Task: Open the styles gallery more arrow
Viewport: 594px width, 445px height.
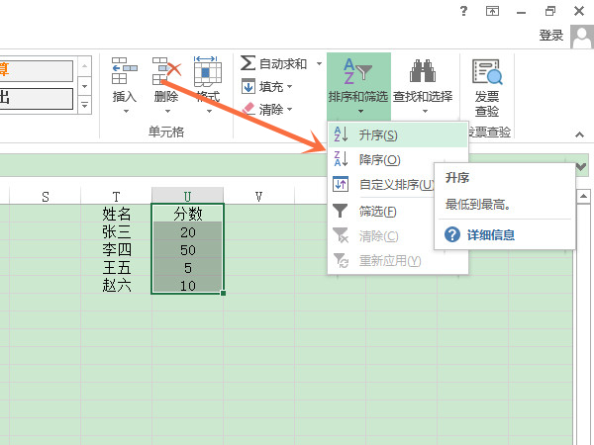Action: [84, 105]
